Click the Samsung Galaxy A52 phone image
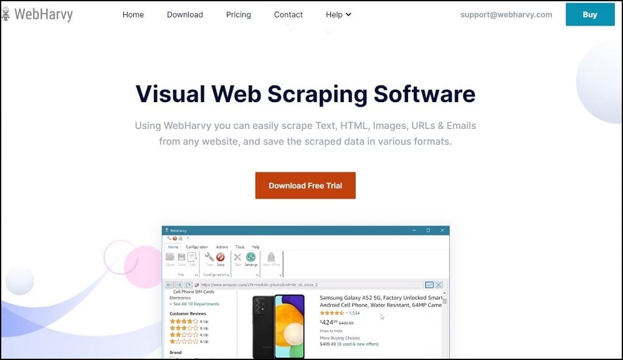 278,326
